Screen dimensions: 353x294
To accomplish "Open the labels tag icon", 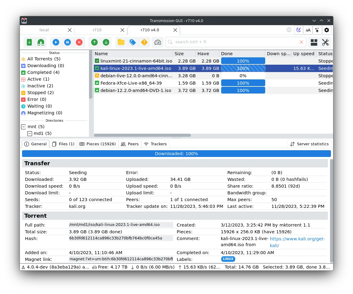I will pyautogui.click(x=132, y=42).
